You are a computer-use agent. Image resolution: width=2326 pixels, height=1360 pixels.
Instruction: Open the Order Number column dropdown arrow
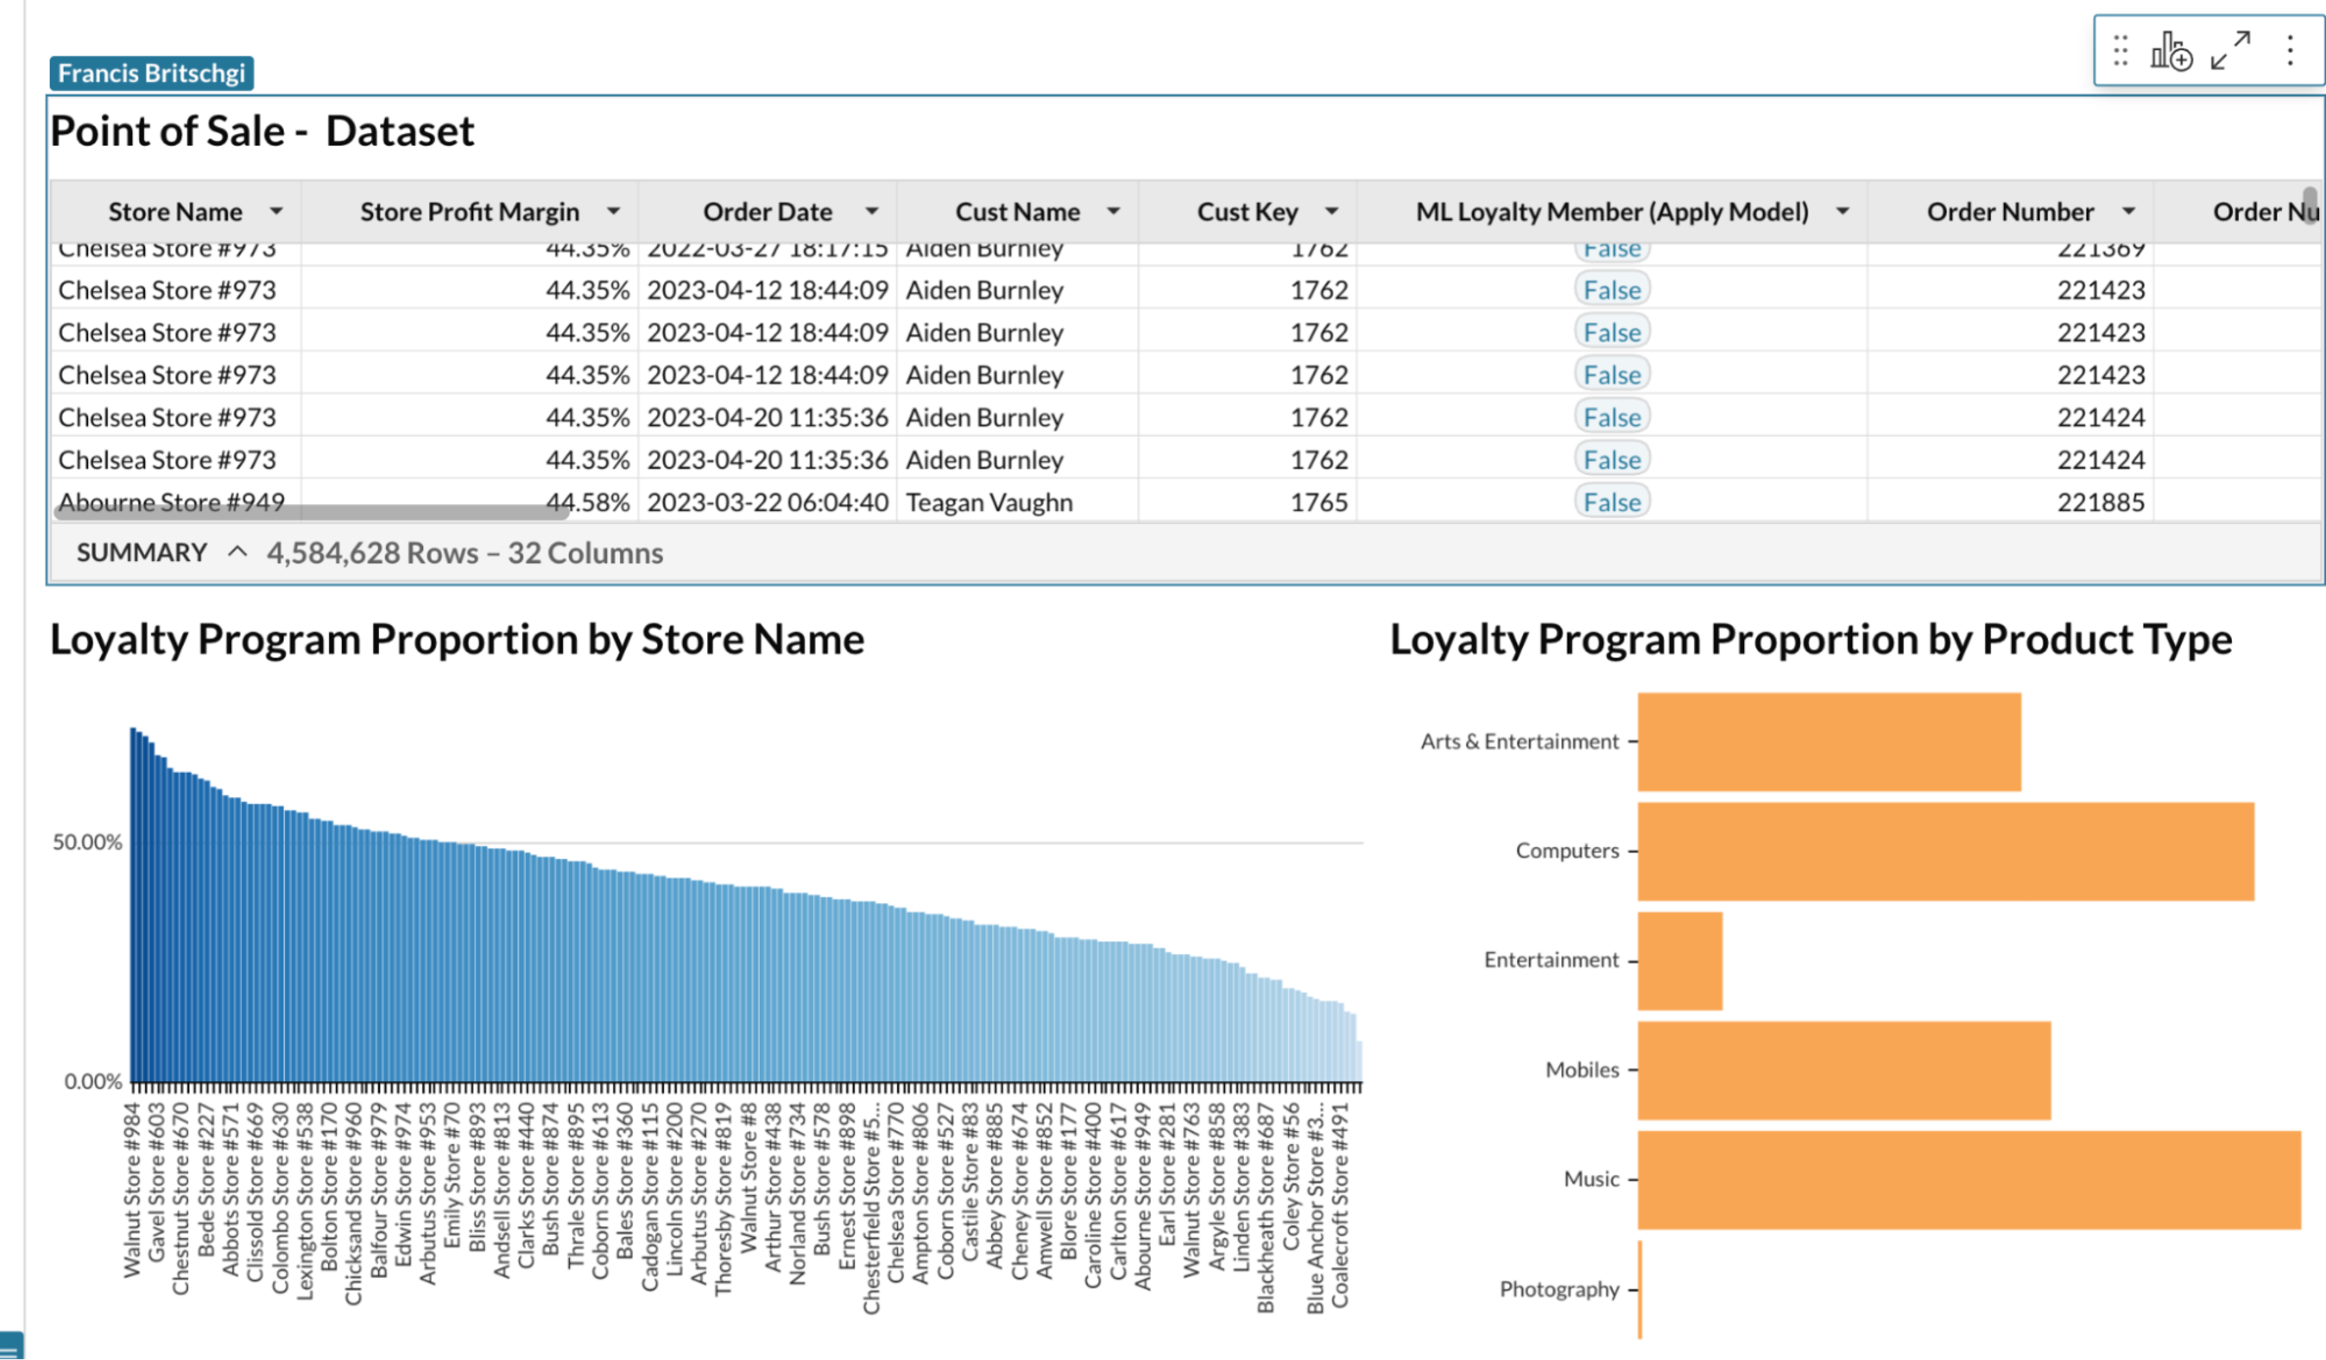[2129, 211]
